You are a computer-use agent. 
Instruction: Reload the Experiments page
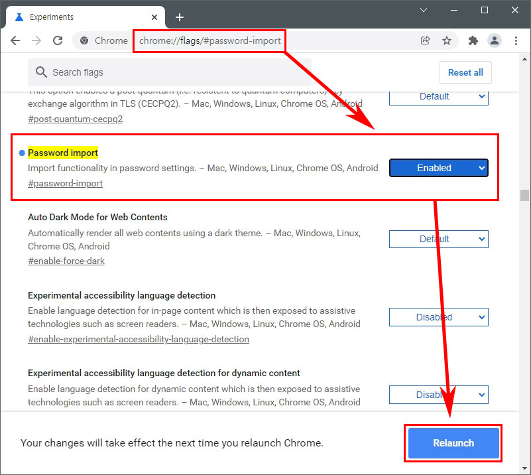click(x=58, y=40)
